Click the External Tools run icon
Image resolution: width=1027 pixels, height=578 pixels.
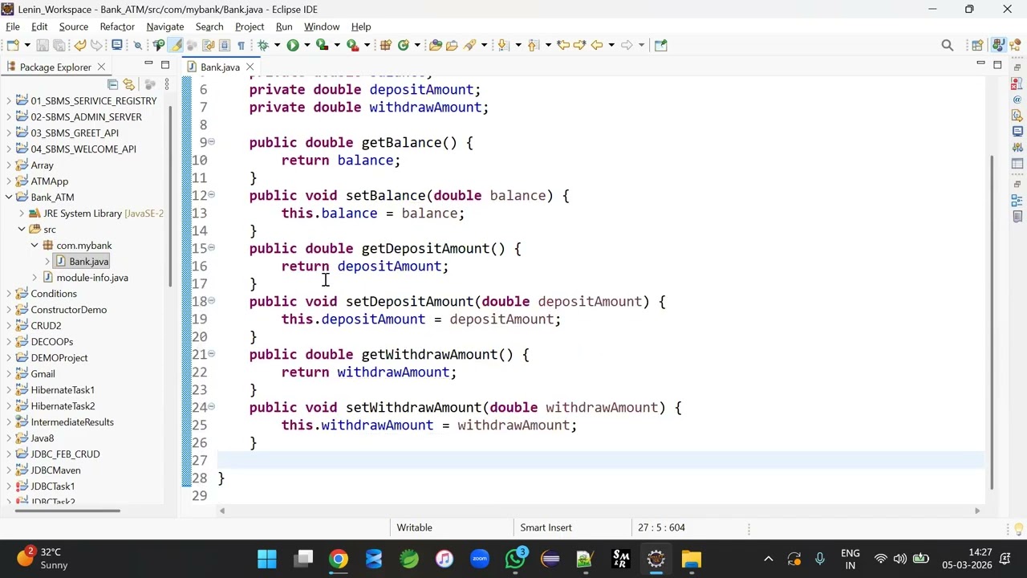point(352,45)
